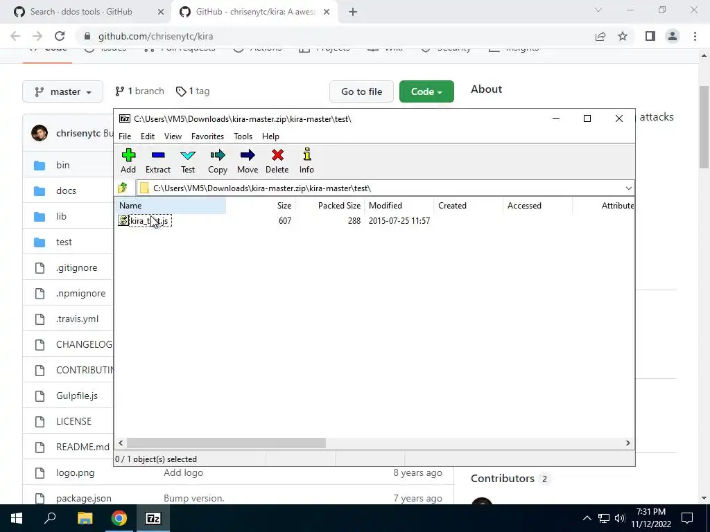Click the chrisenytc author name

(78, 133)
